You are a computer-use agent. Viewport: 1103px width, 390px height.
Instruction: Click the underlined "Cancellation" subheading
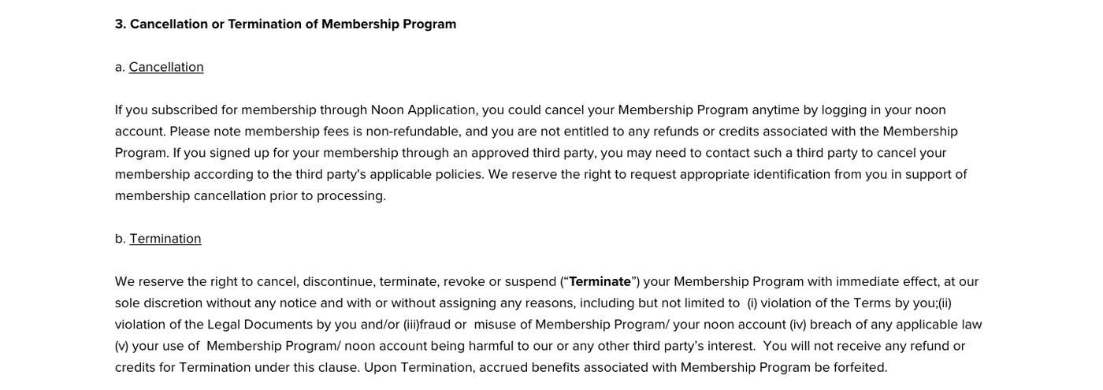(166, 67)
